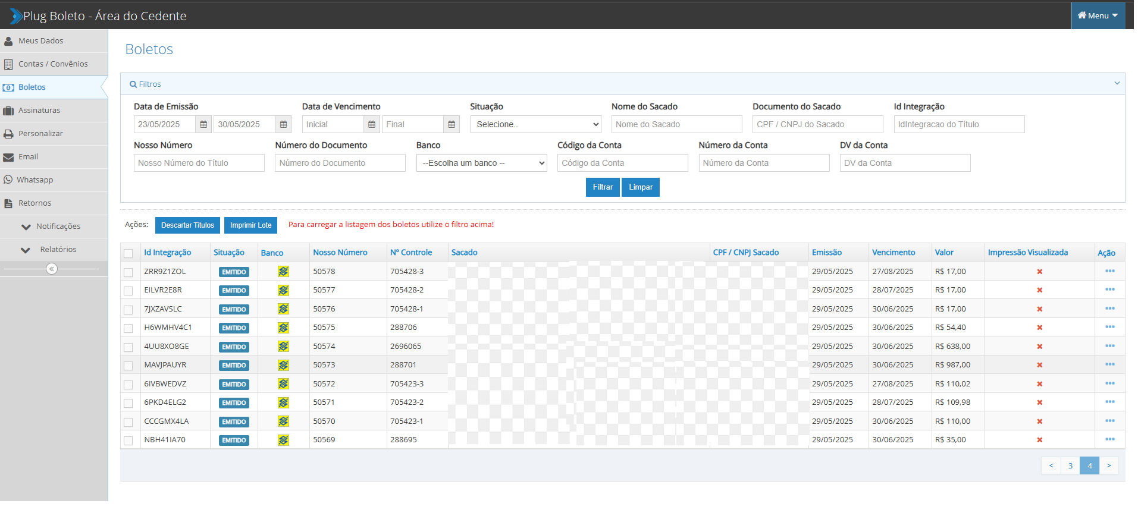Open the Situação dropdown
This screenshot has height=516, width=1138.
tap(535, 124)
